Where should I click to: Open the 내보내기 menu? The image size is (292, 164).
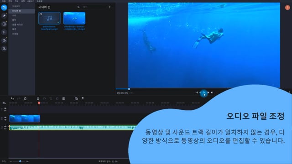(x=31, y=1)
